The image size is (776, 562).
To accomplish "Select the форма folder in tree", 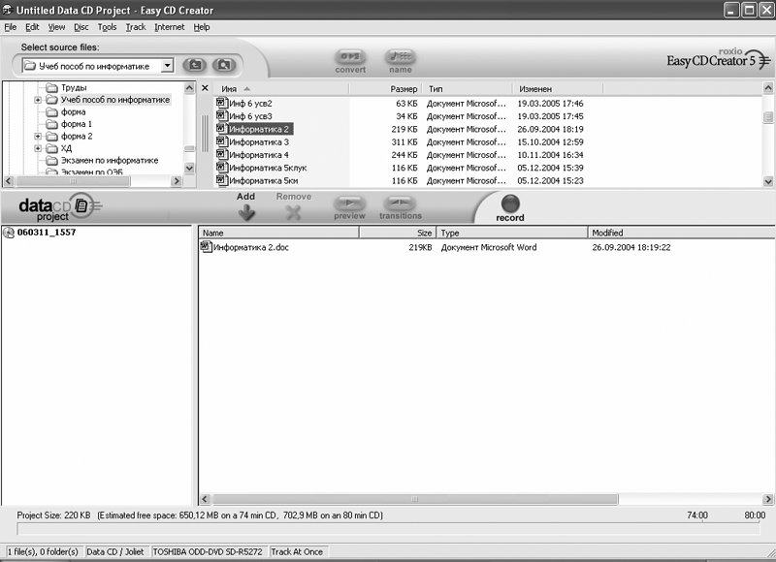I will coord(73,112).
